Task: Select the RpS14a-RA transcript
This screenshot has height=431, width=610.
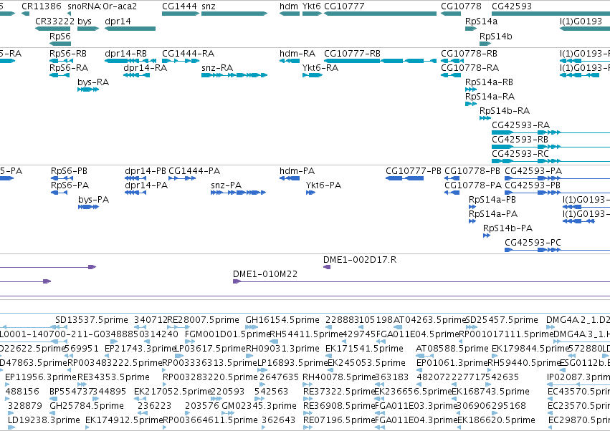Action: click(471, 104)
